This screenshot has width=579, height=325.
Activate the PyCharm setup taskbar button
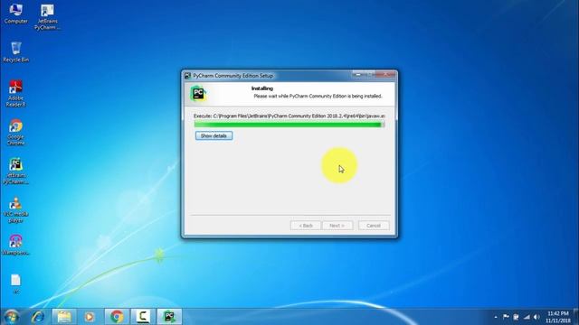click(x=169, y=317)
